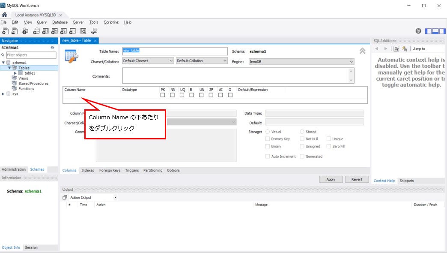This screenshot has height=253, width=447.
Task: Switch to the Foreign Keys tab
Action: [x=110, y=170]
